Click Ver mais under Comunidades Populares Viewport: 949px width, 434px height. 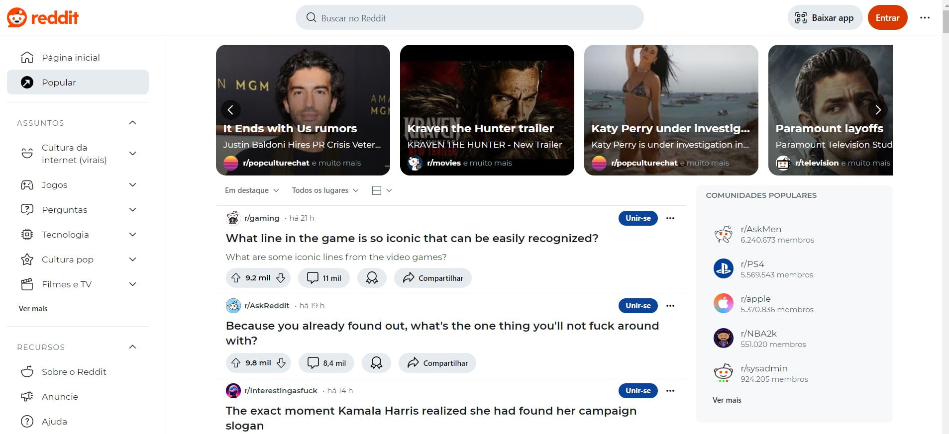pyautogui.click(x=727, y=400)
